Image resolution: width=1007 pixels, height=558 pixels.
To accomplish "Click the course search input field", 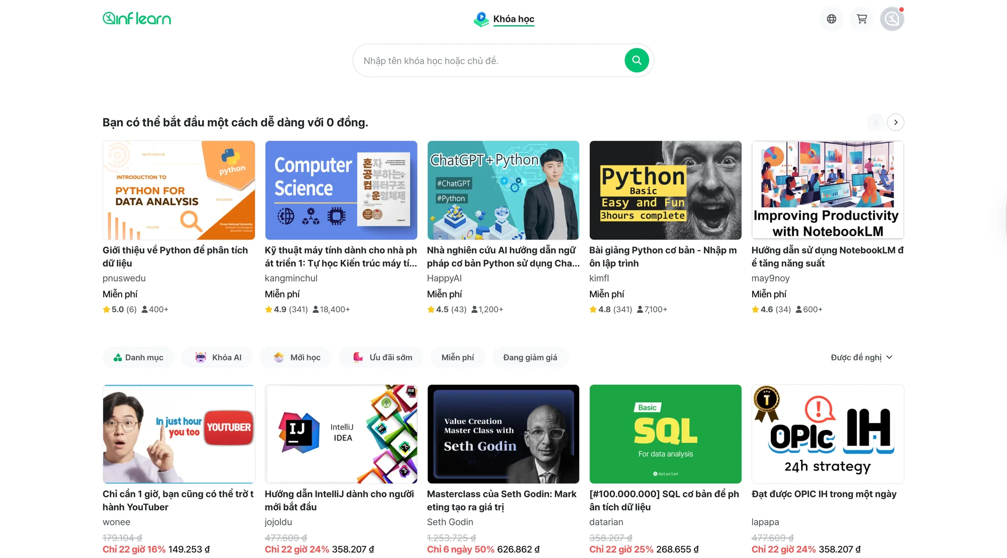I will 488,61.
